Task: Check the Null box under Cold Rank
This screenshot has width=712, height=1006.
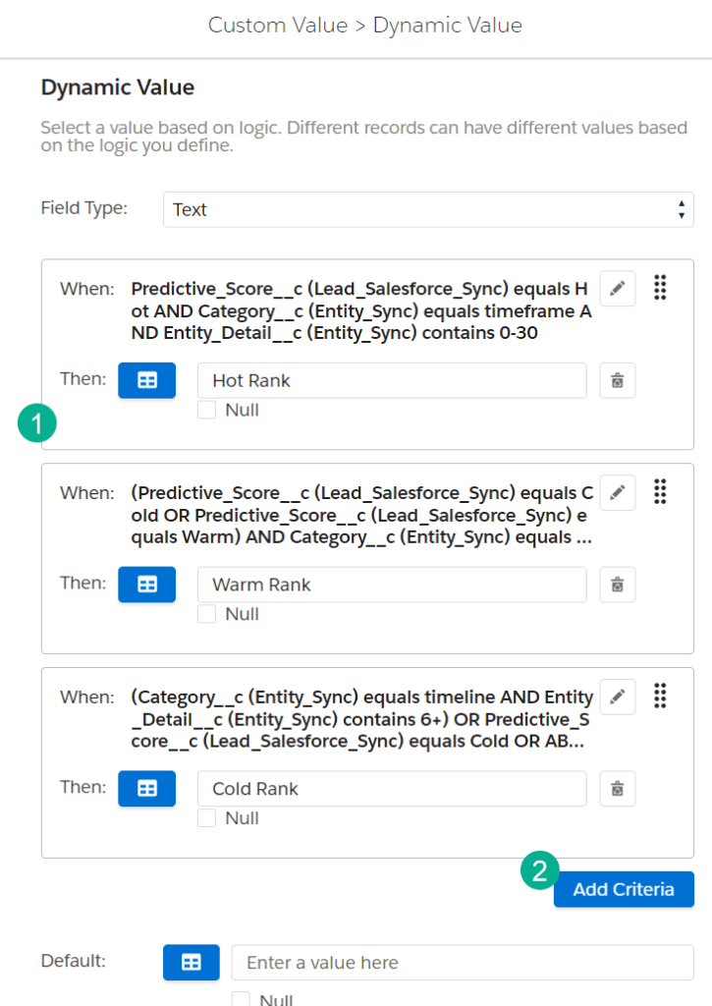Action: pyautogui.click(x=206, y=818)
